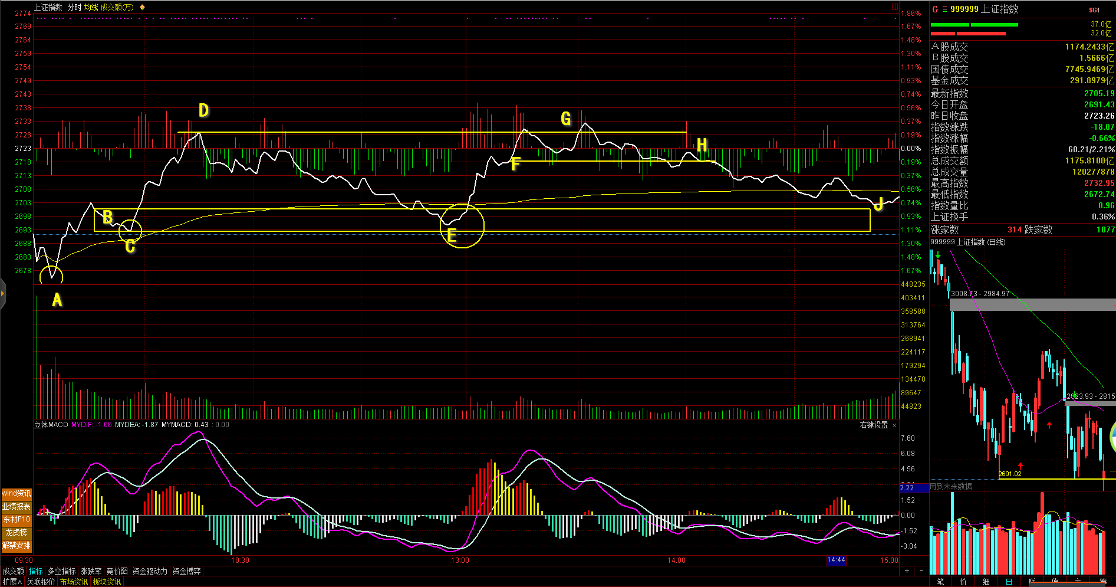Select the 资金博弈 tab
The height and width of the screenshot is (587, 1116).
click(186, 571)
